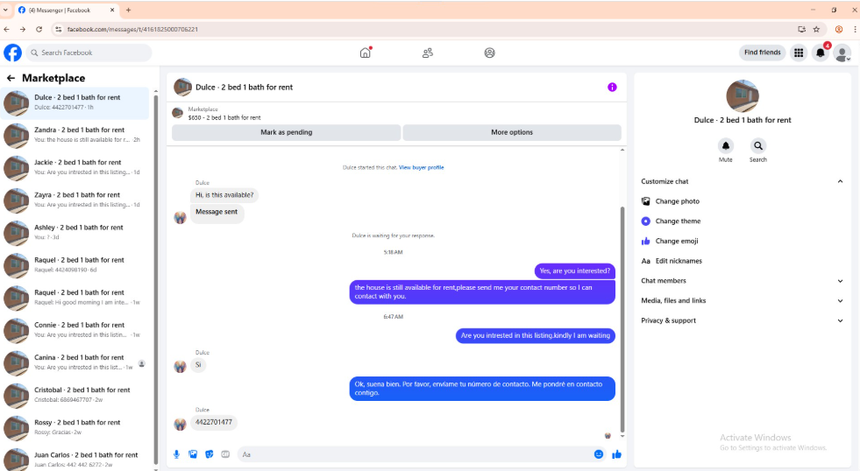The image size is (860, 471).
Task: Click the browser address bar URL
Action: [132, 29]
